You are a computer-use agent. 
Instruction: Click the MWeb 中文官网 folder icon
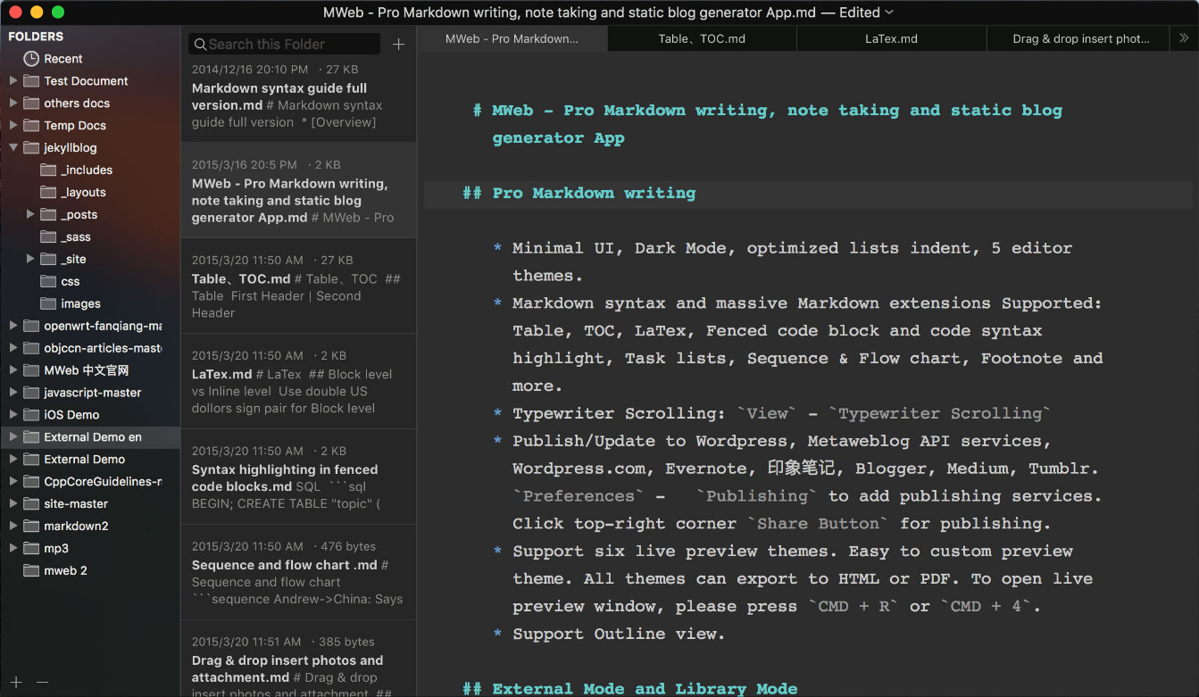pos(31,370)
